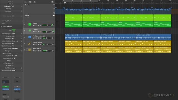Viewport: 178px width, 100px height.
Task: Mute the Kalimba track
Action: (34, 32)
